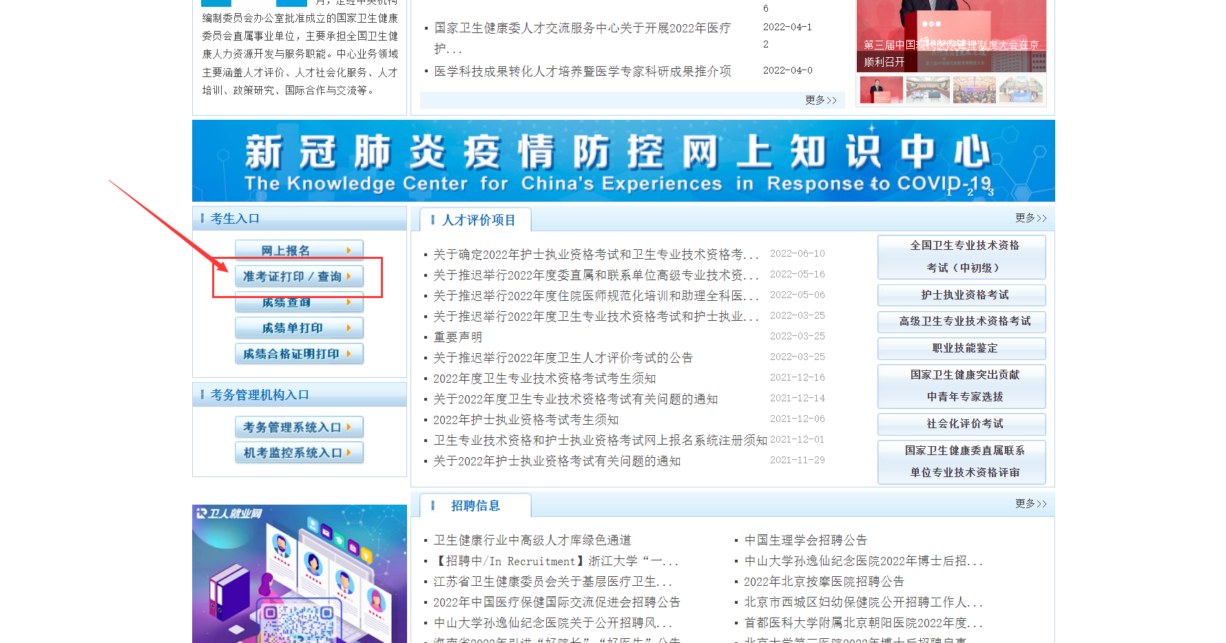This screenshot has width=1226, height=643.
Task: Switch banner to slide 2
Action: click(970, 192)
